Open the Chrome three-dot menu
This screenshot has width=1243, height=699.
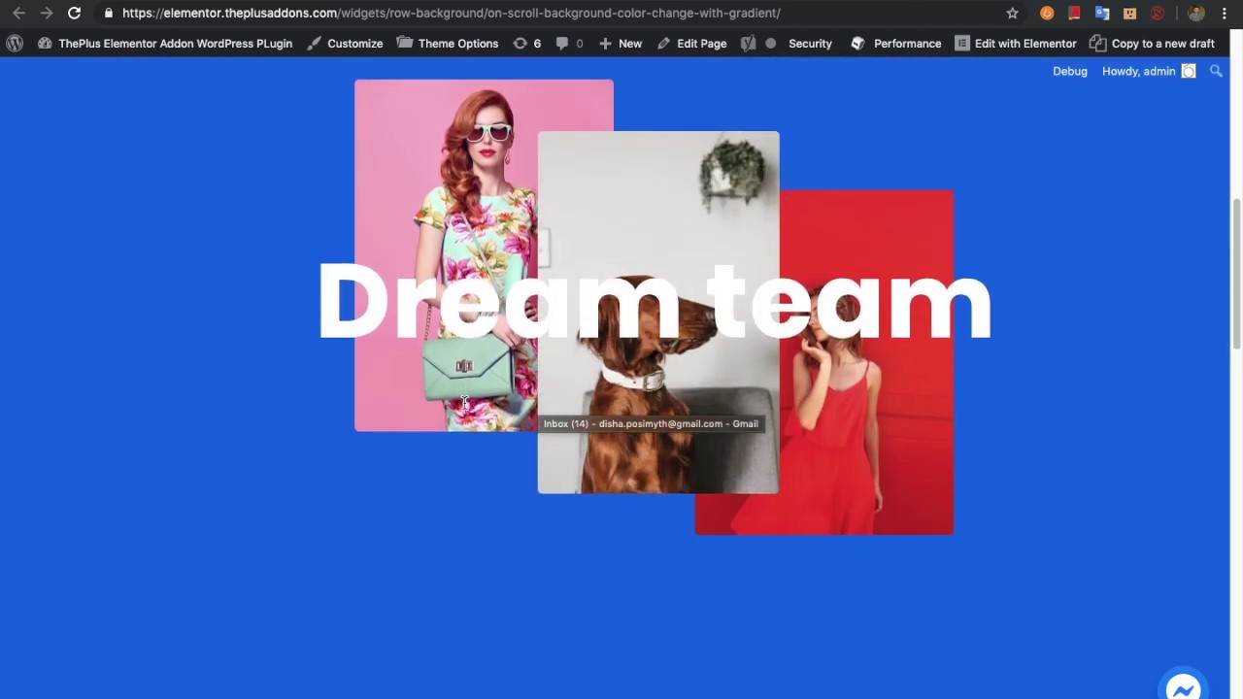click(x=1225, y=14)
